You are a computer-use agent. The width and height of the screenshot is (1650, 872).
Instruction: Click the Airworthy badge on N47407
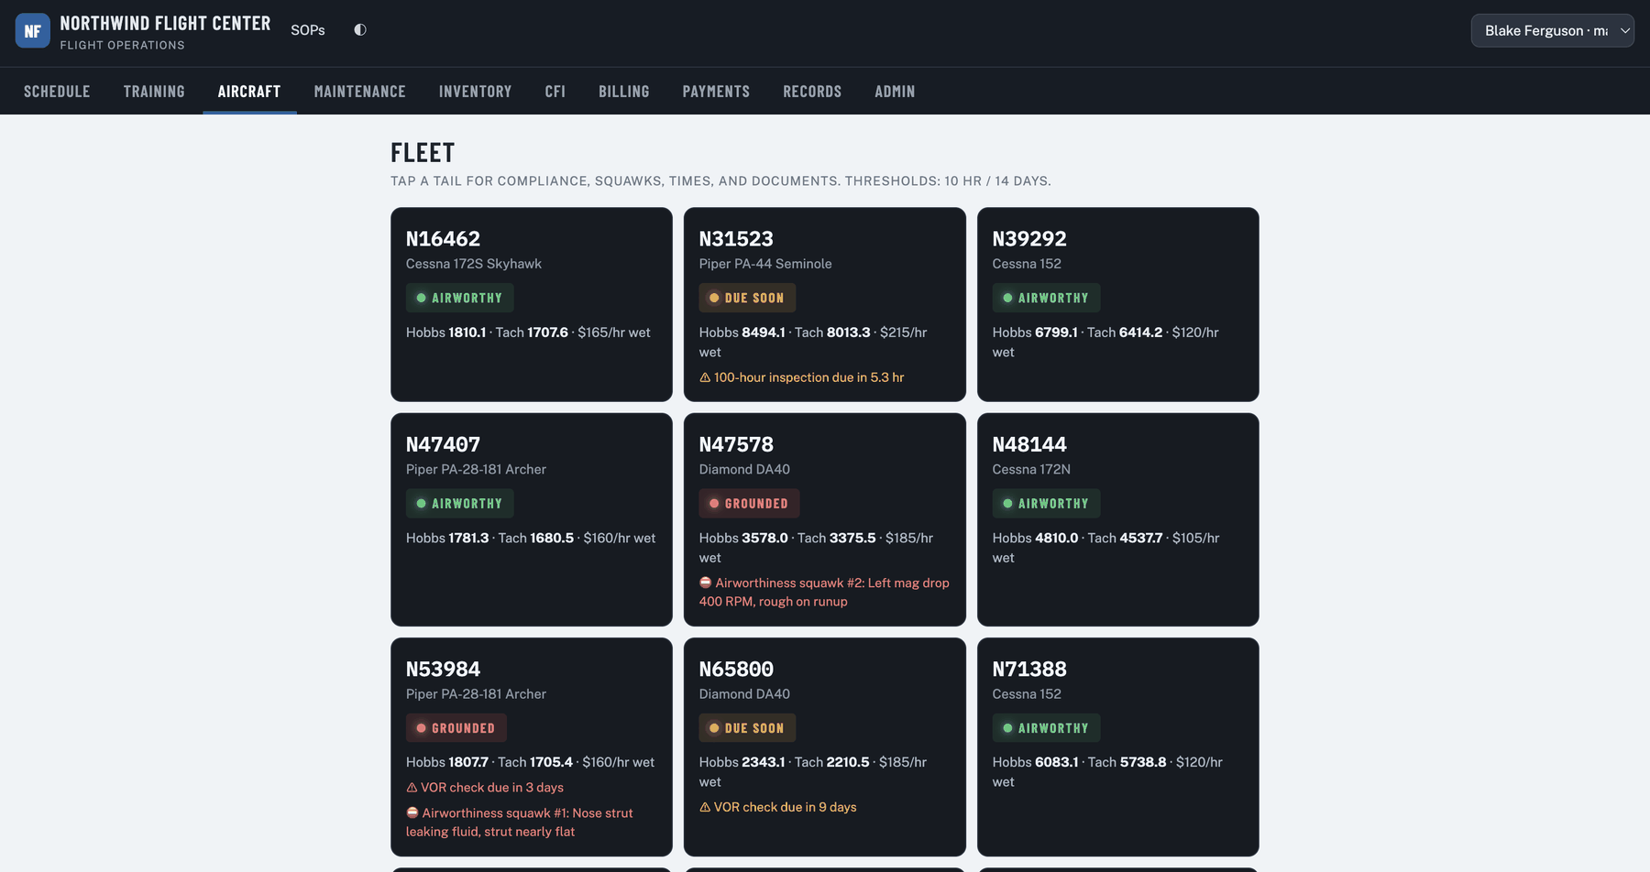[459, 504]
